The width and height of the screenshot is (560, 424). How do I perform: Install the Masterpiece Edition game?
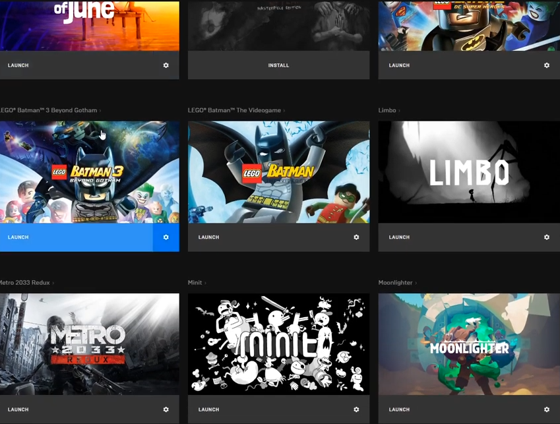click(x=278, y=65)
